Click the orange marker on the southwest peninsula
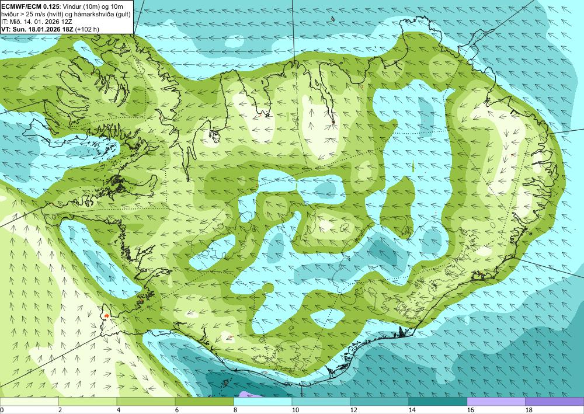The width and height of the screenshot is (584, 414). tap(107, 316)
